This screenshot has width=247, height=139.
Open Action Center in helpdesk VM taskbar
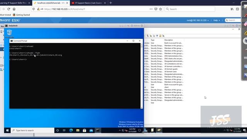coord(139,131)
